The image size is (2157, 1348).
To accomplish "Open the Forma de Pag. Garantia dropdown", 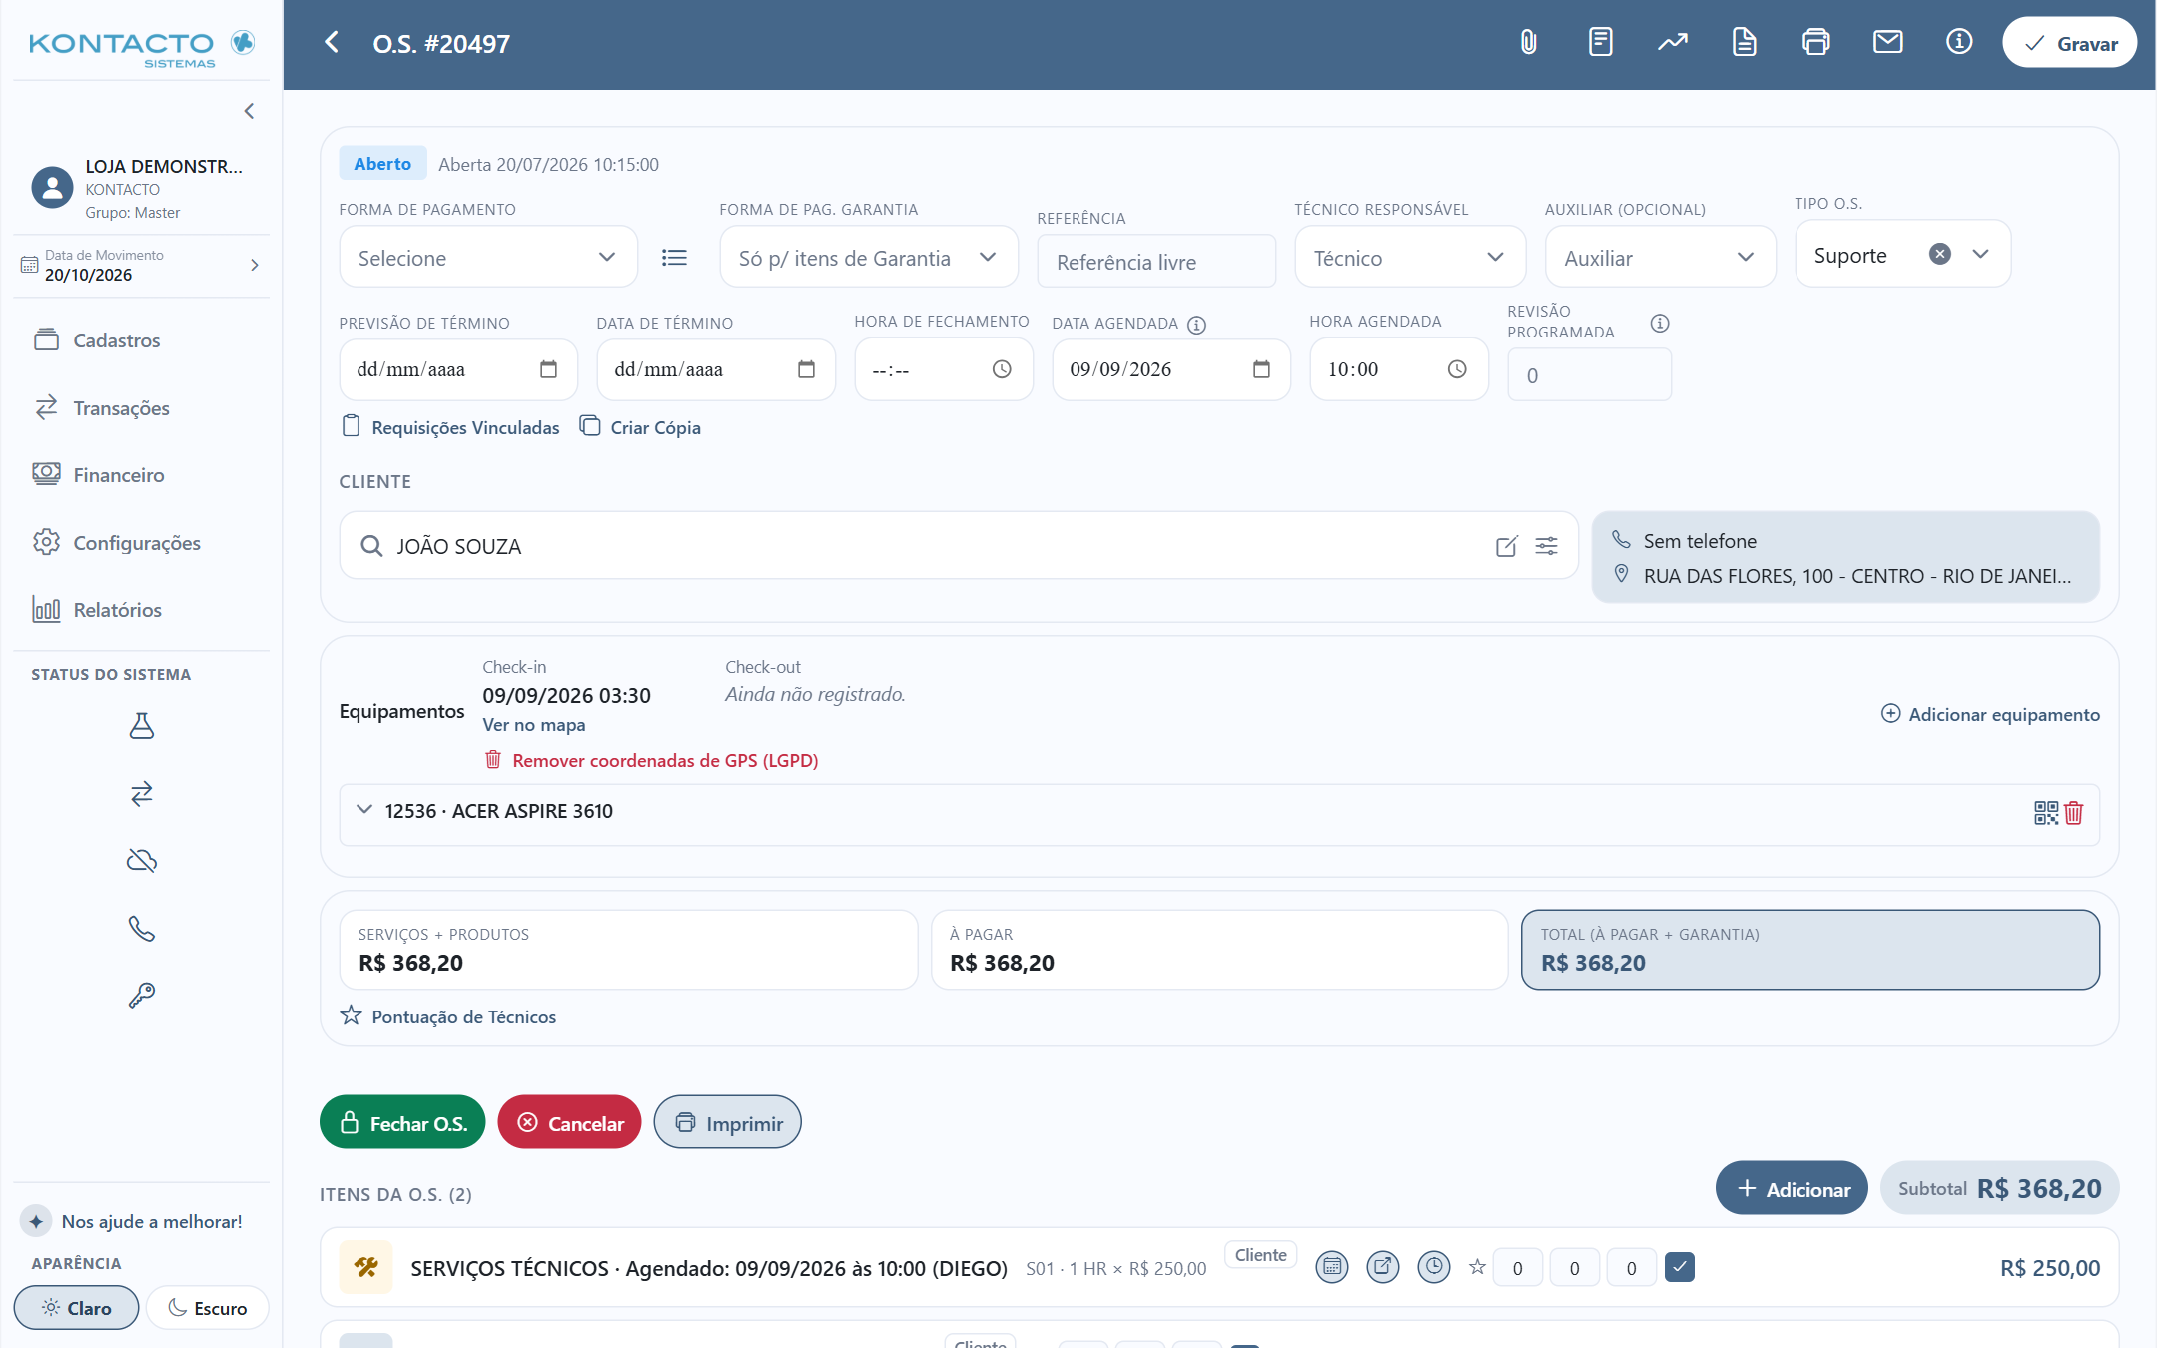I will click(869, 258).
